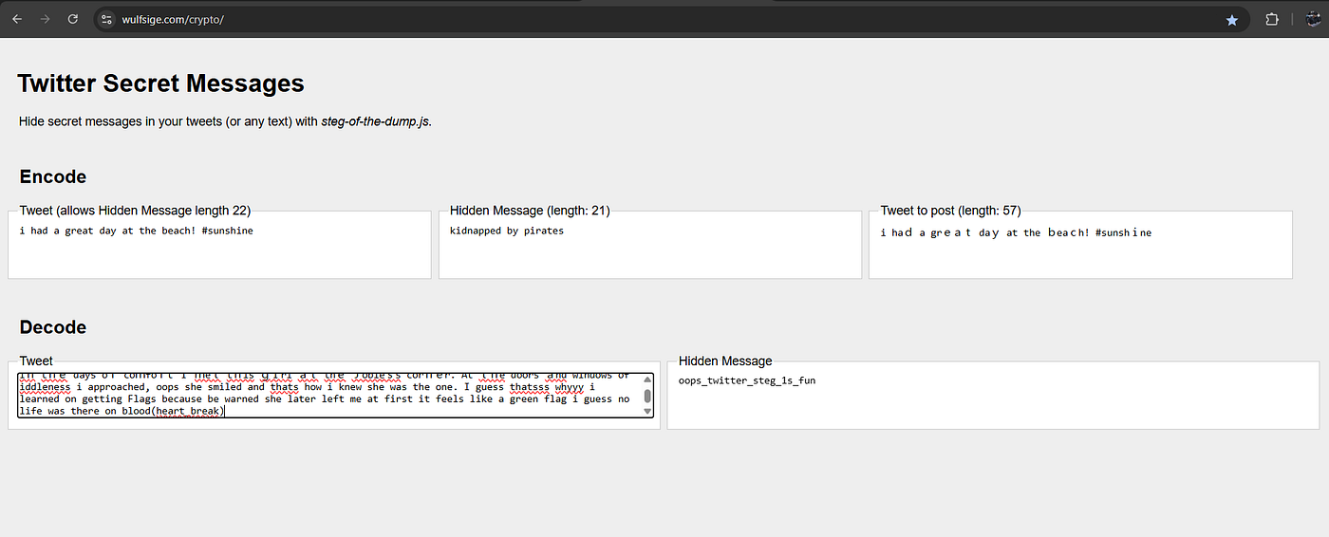The image size is (1329, 537).
Task: Click the bookmark star icon
Action: coord(1231,19)
